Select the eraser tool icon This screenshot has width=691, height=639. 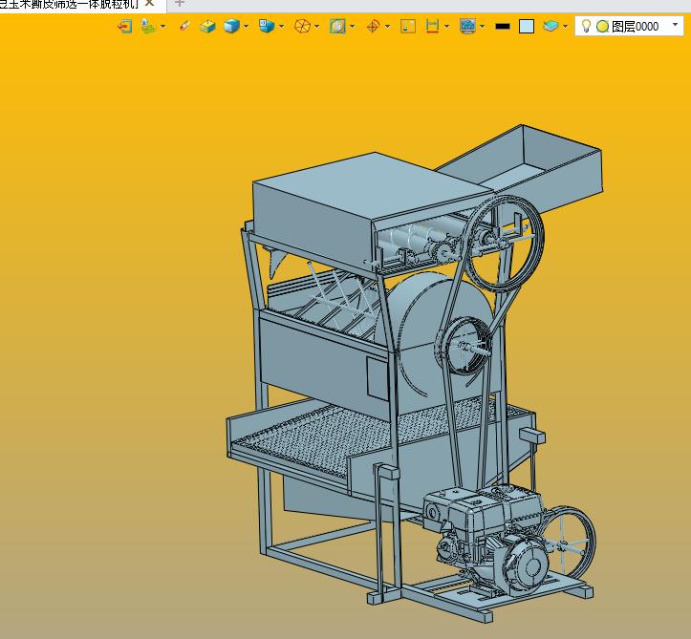click(184, 27)
